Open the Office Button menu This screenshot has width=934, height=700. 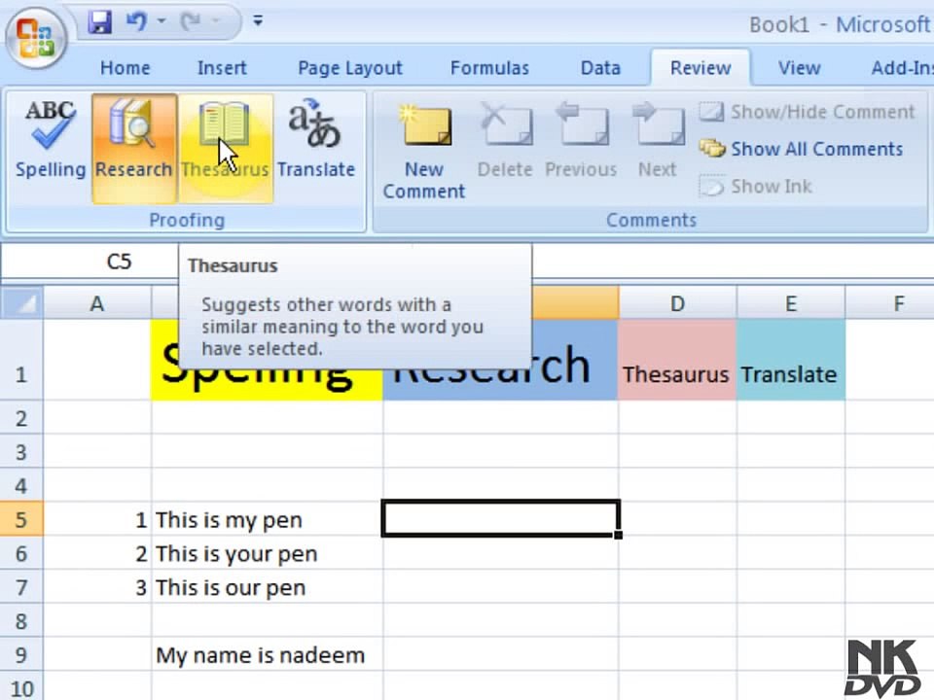tap(36, 37)
